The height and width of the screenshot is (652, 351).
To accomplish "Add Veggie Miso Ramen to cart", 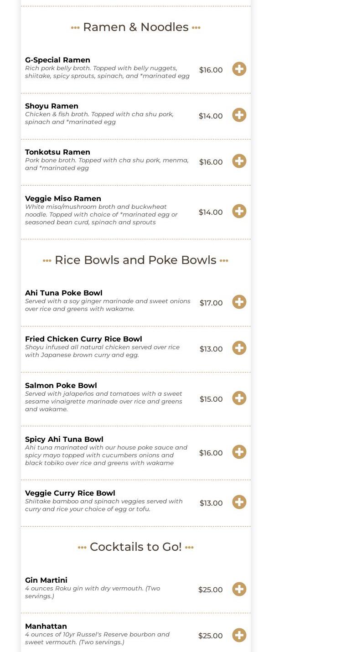I will [x=239, y=211].
